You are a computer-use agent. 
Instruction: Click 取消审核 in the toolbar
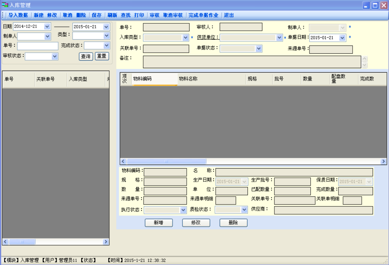coord(173,15)
